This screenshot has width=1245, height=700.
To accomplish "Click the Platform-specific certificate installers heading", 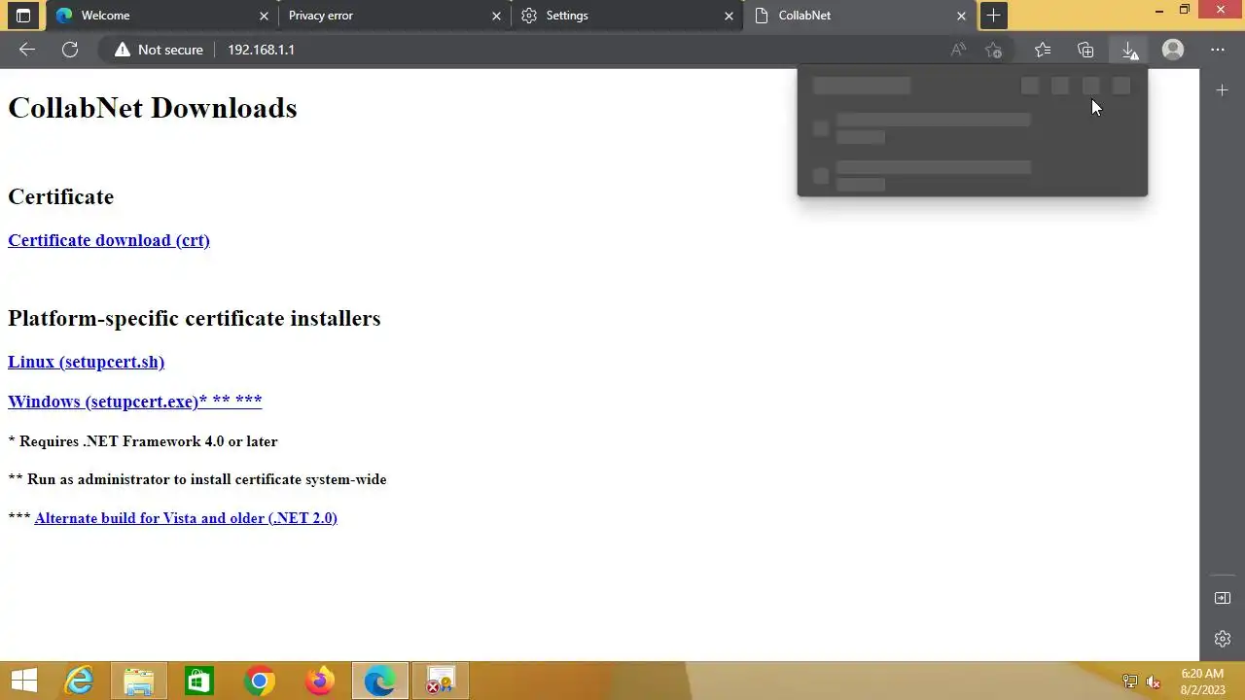I will pos(195,318).
